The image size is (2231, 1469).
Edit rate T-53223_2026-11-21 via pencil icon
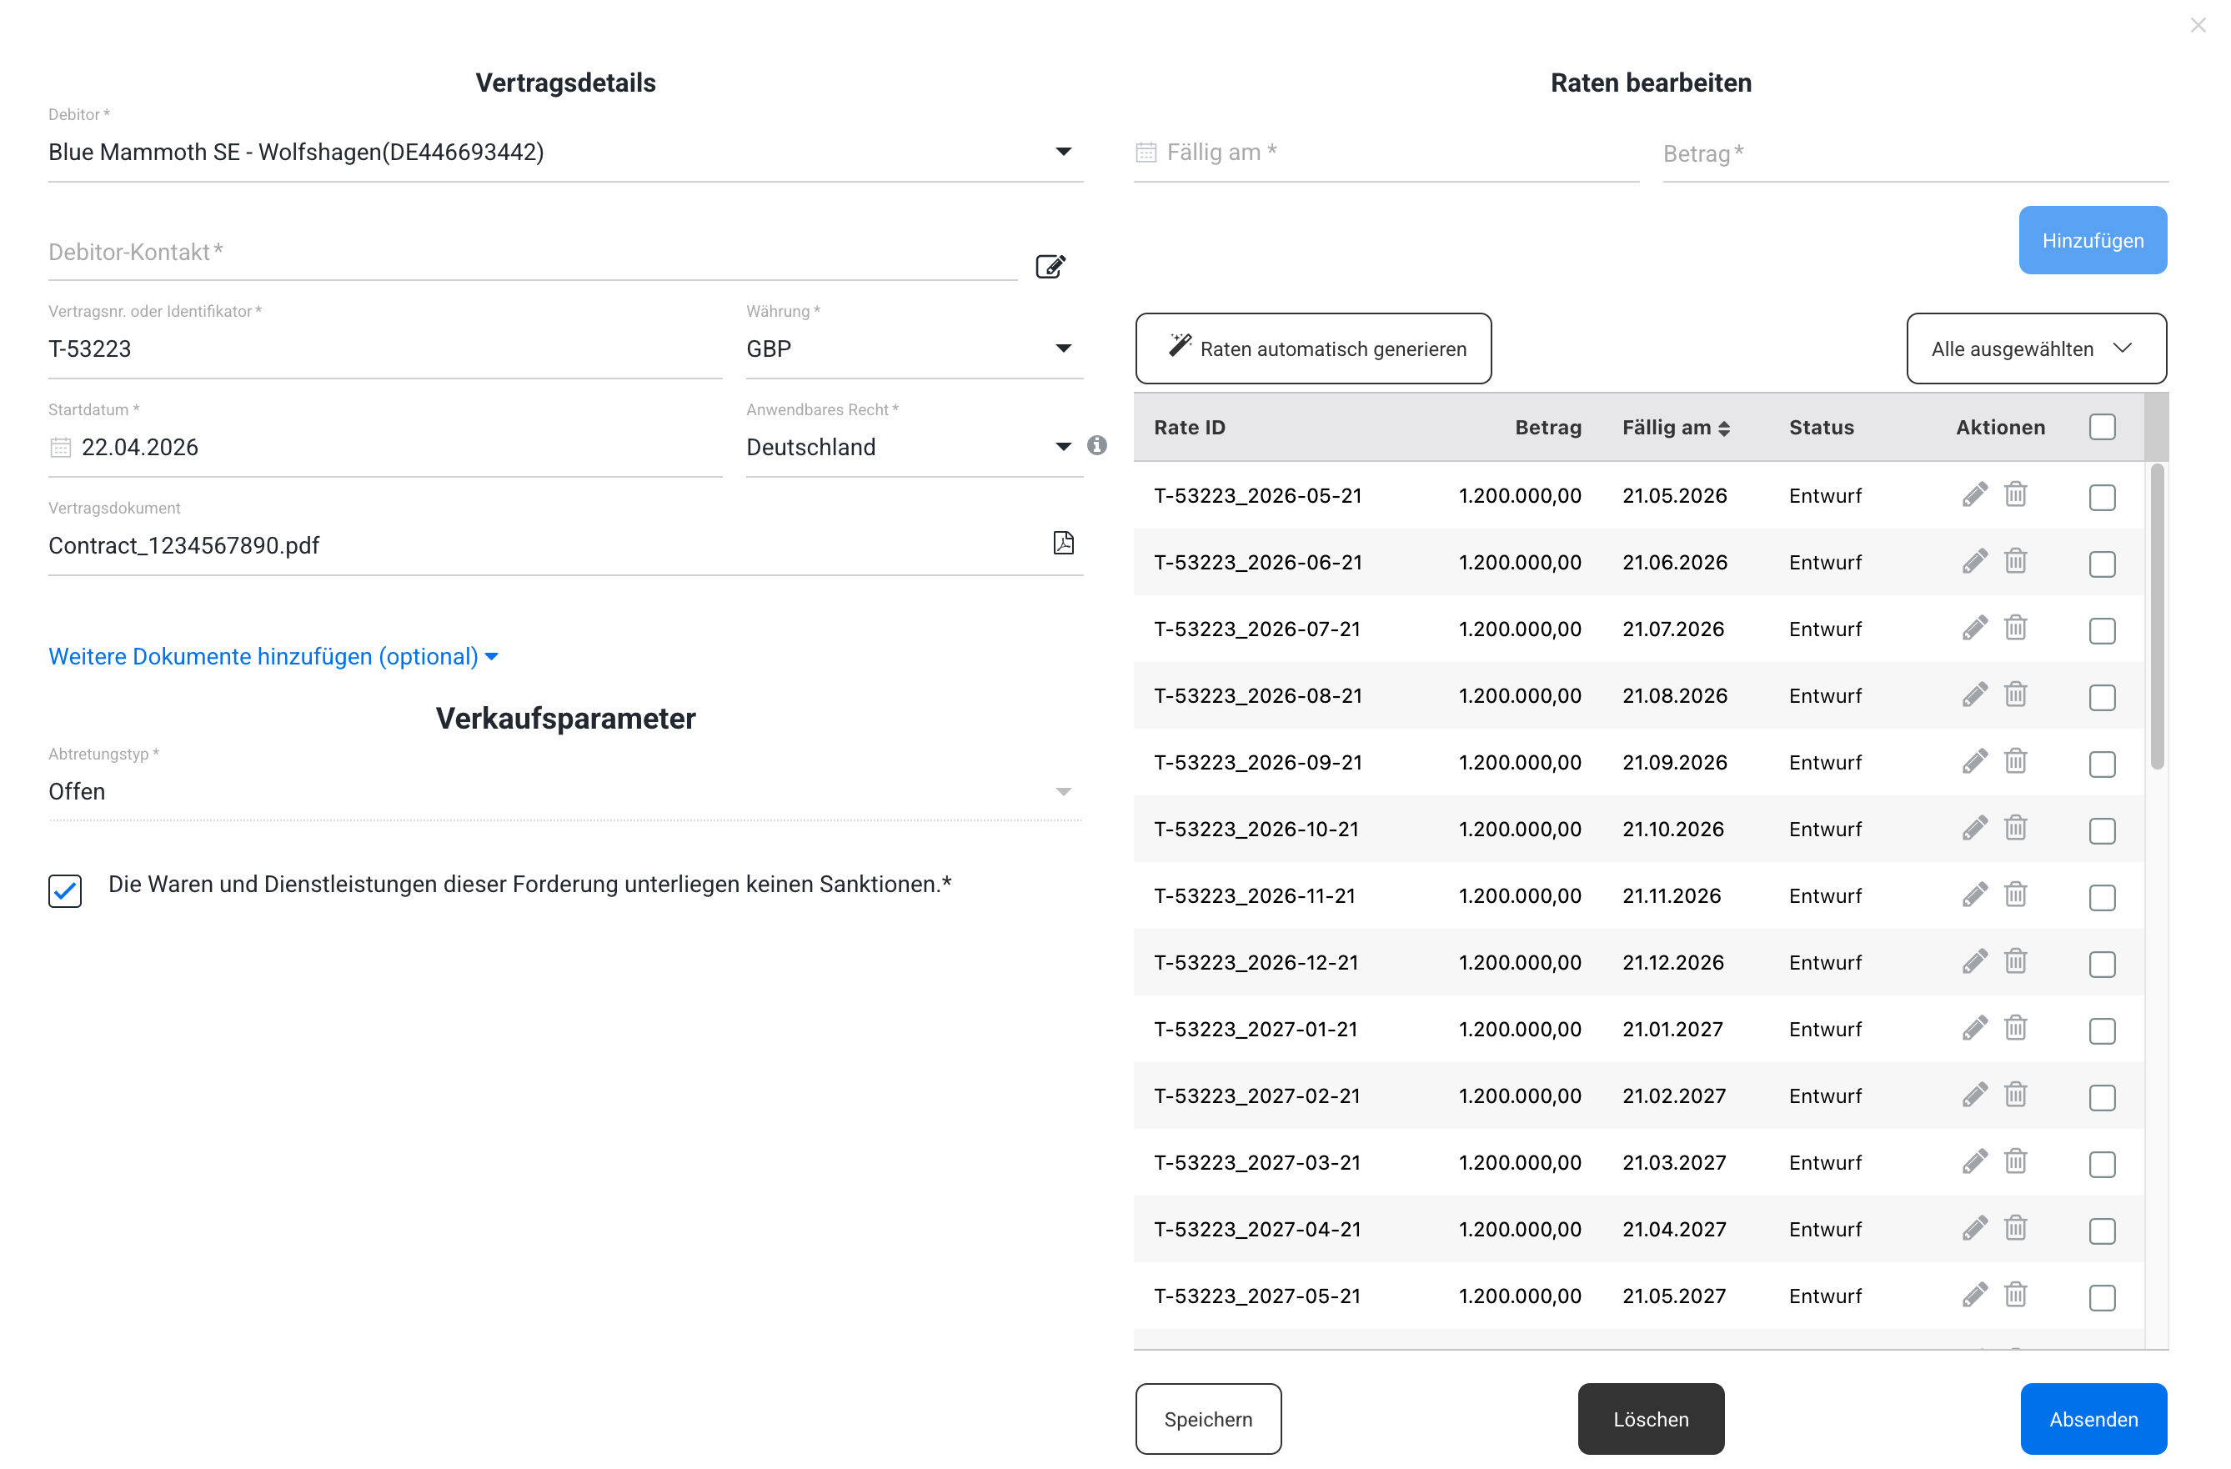click(1974, 895)
